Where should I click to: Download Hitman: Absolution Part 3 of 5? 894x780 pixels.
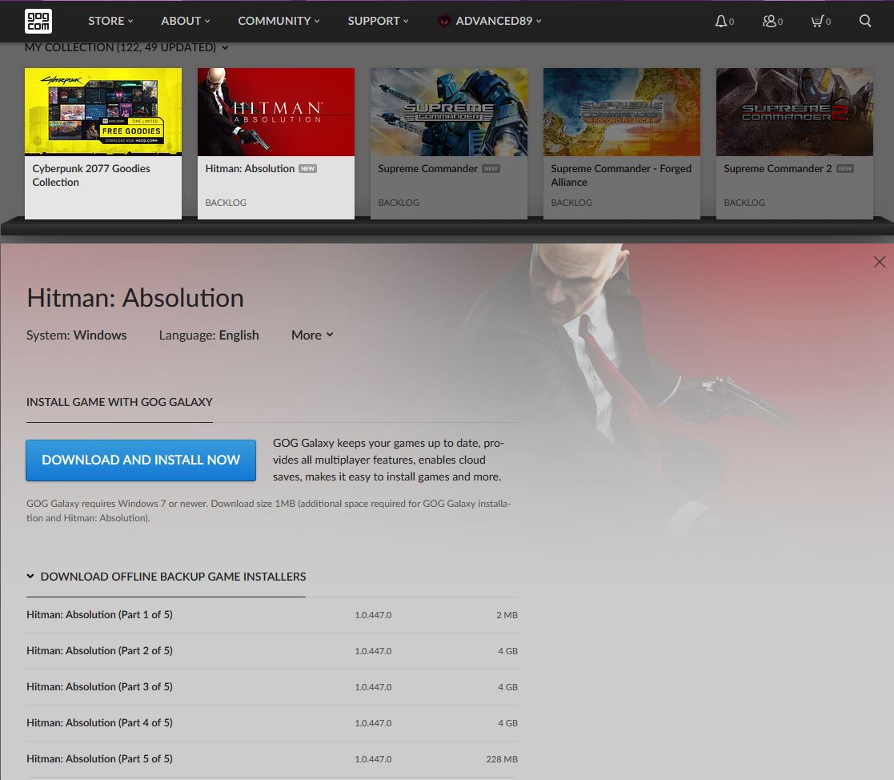pyautogui.click(x=272, y=687)
